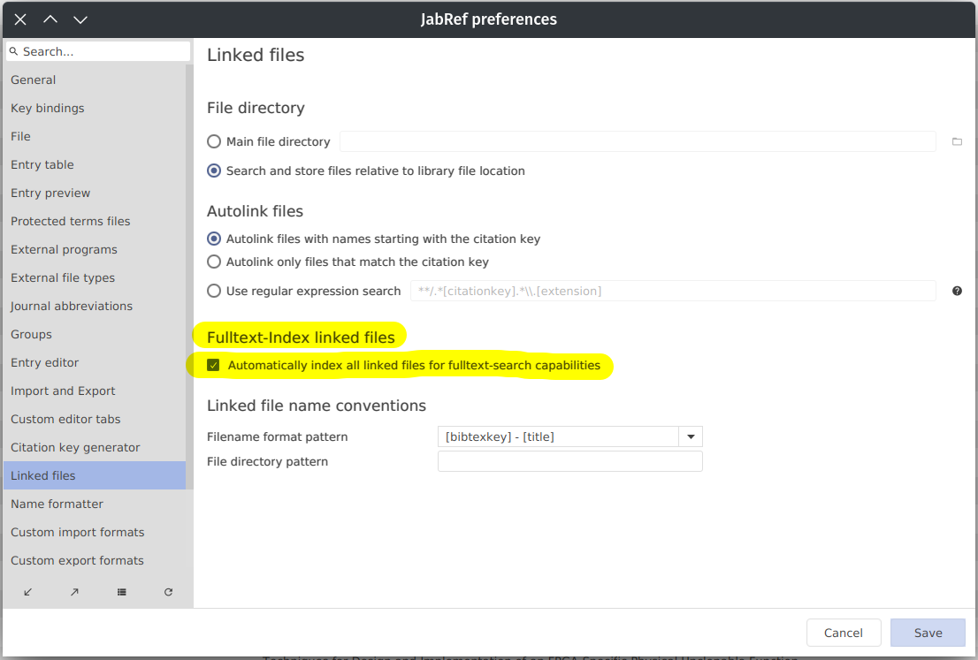Image resolution: width=978 pixels, height=660 pixels.
Task: Import preferences arrow icon in sidebar footer
Action: (27, 592)
